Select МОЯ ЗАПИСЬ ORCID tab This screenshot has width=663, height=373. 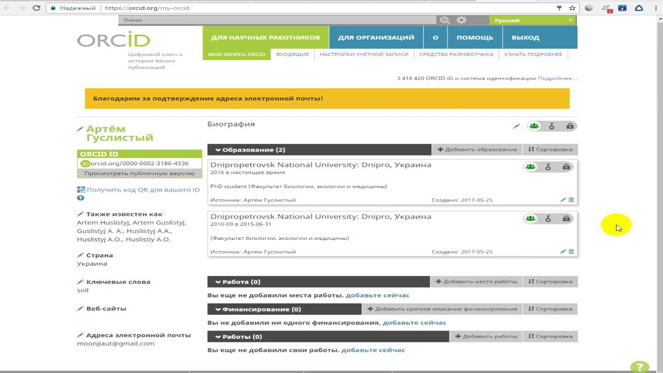pos(237,54)
